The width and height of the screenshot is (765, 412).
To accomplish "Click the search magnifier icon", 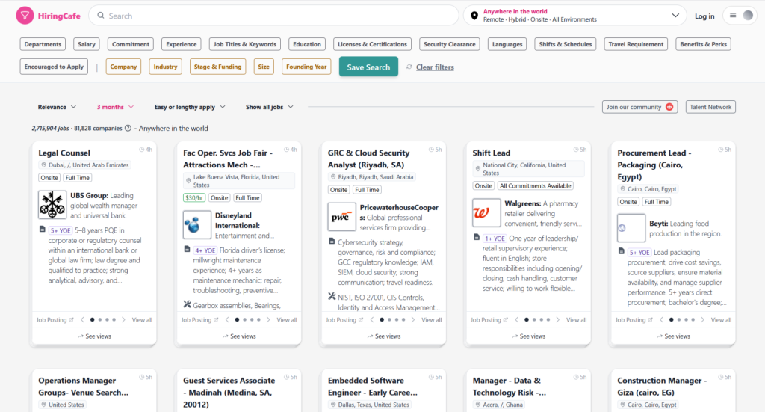I will [x=101, y=16].
